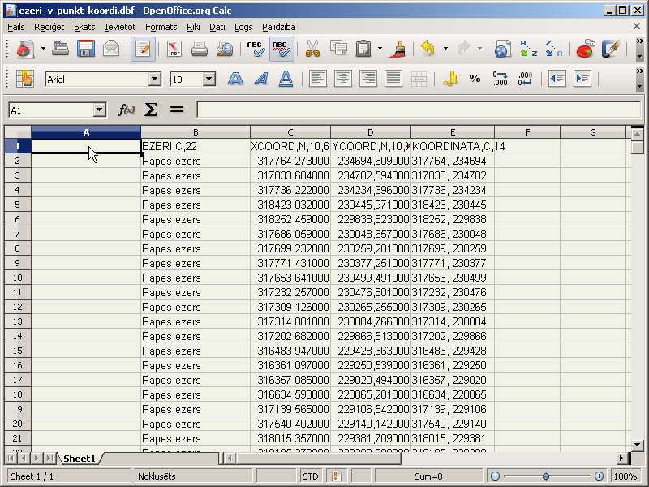Apply Percent number format

coord(475,79)
